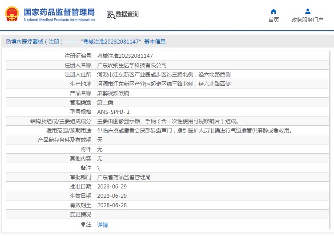Click the 数据查询 label
The image size is (334, 236).
click(x=127, y=14)
